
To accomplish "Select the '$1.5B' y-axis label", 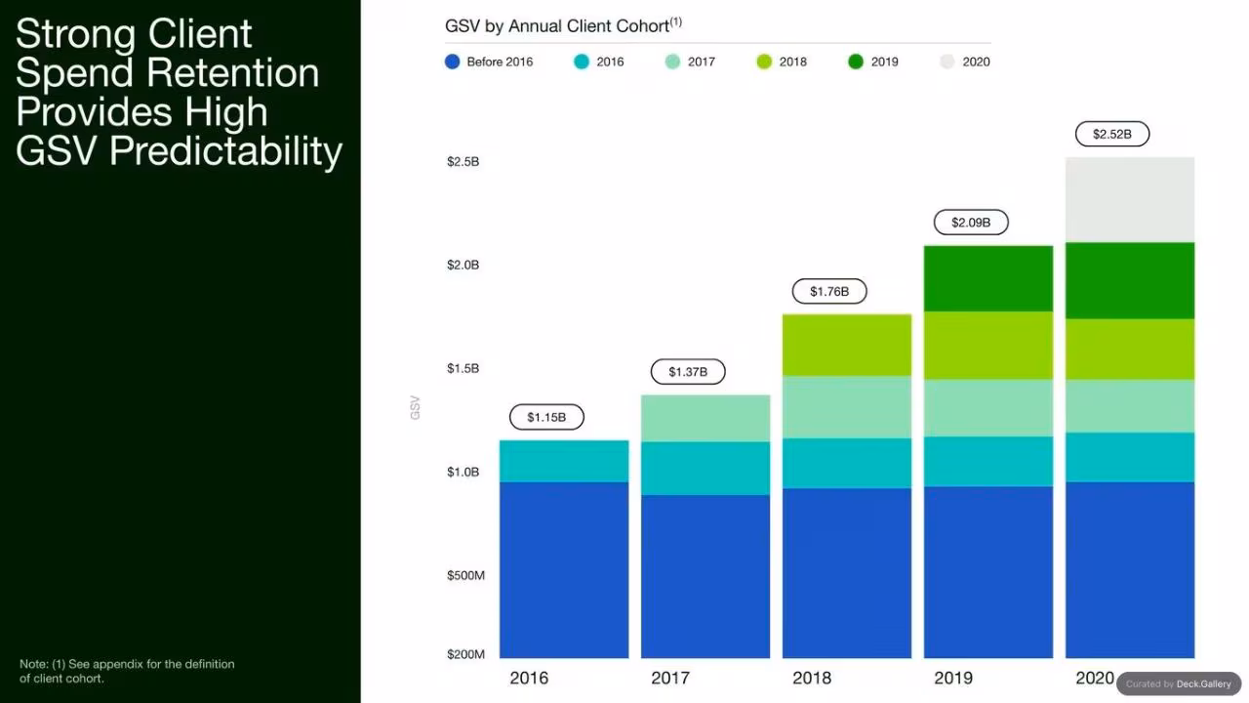I will point(463,368).
